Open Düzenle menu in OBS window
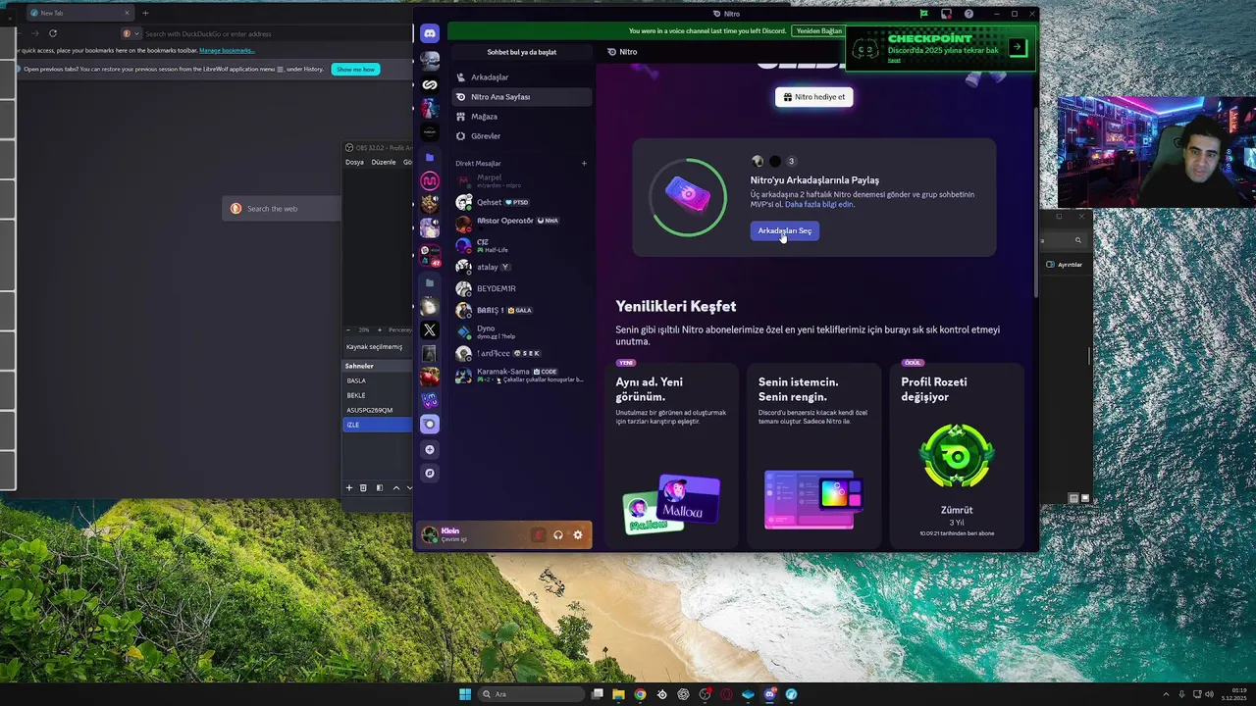1256x706 pixels. pos(384,162)
